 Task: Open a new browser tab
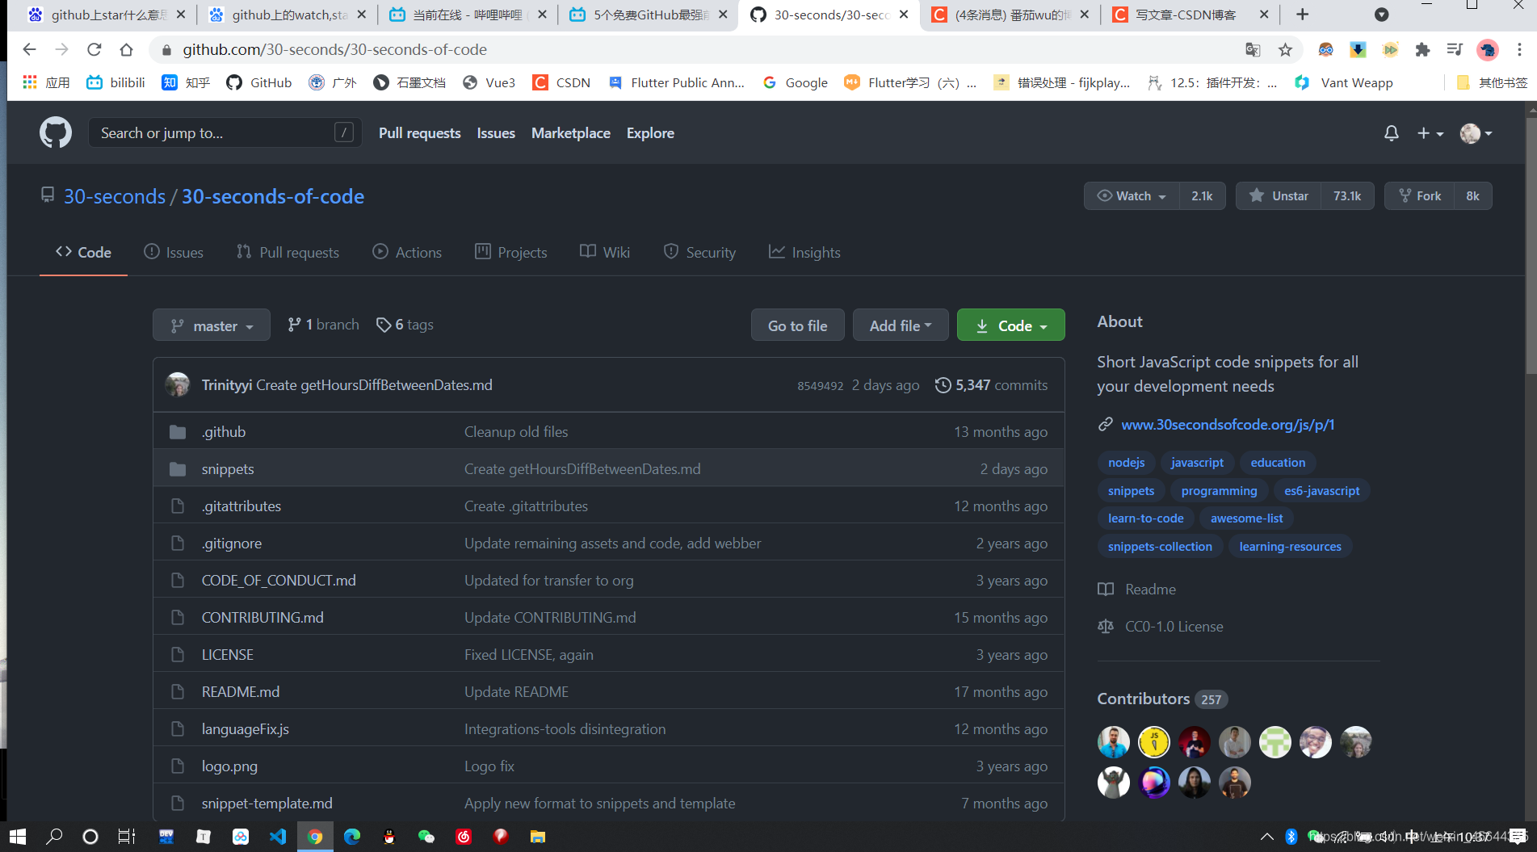coord(1302,15)
